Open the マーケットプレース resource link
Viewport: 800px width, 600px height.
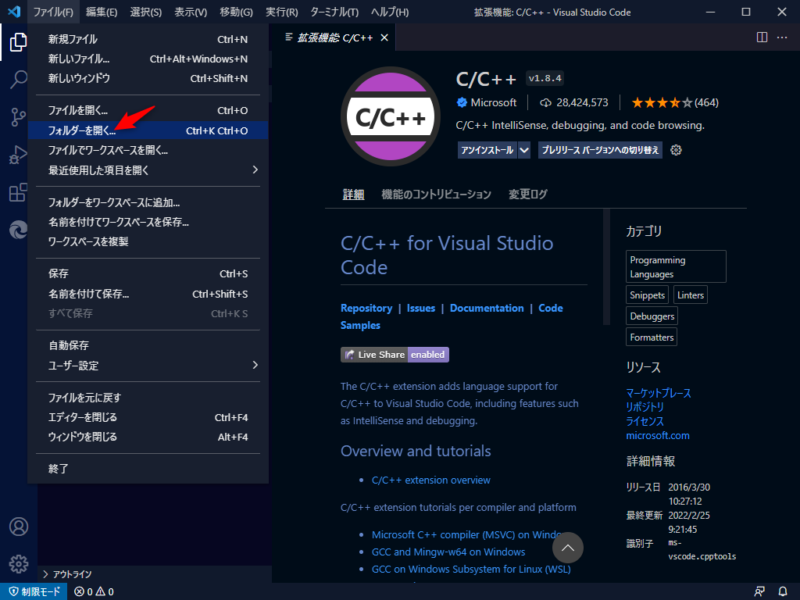tap(659, 393)
